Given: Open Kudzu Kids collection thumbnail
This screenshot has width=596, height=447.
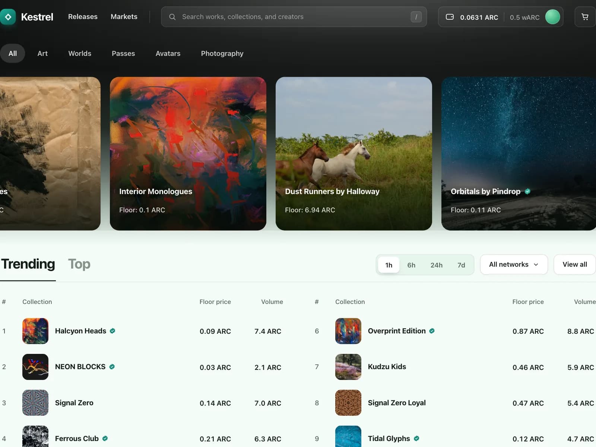Looking at the screenshot, I should 348,367.
